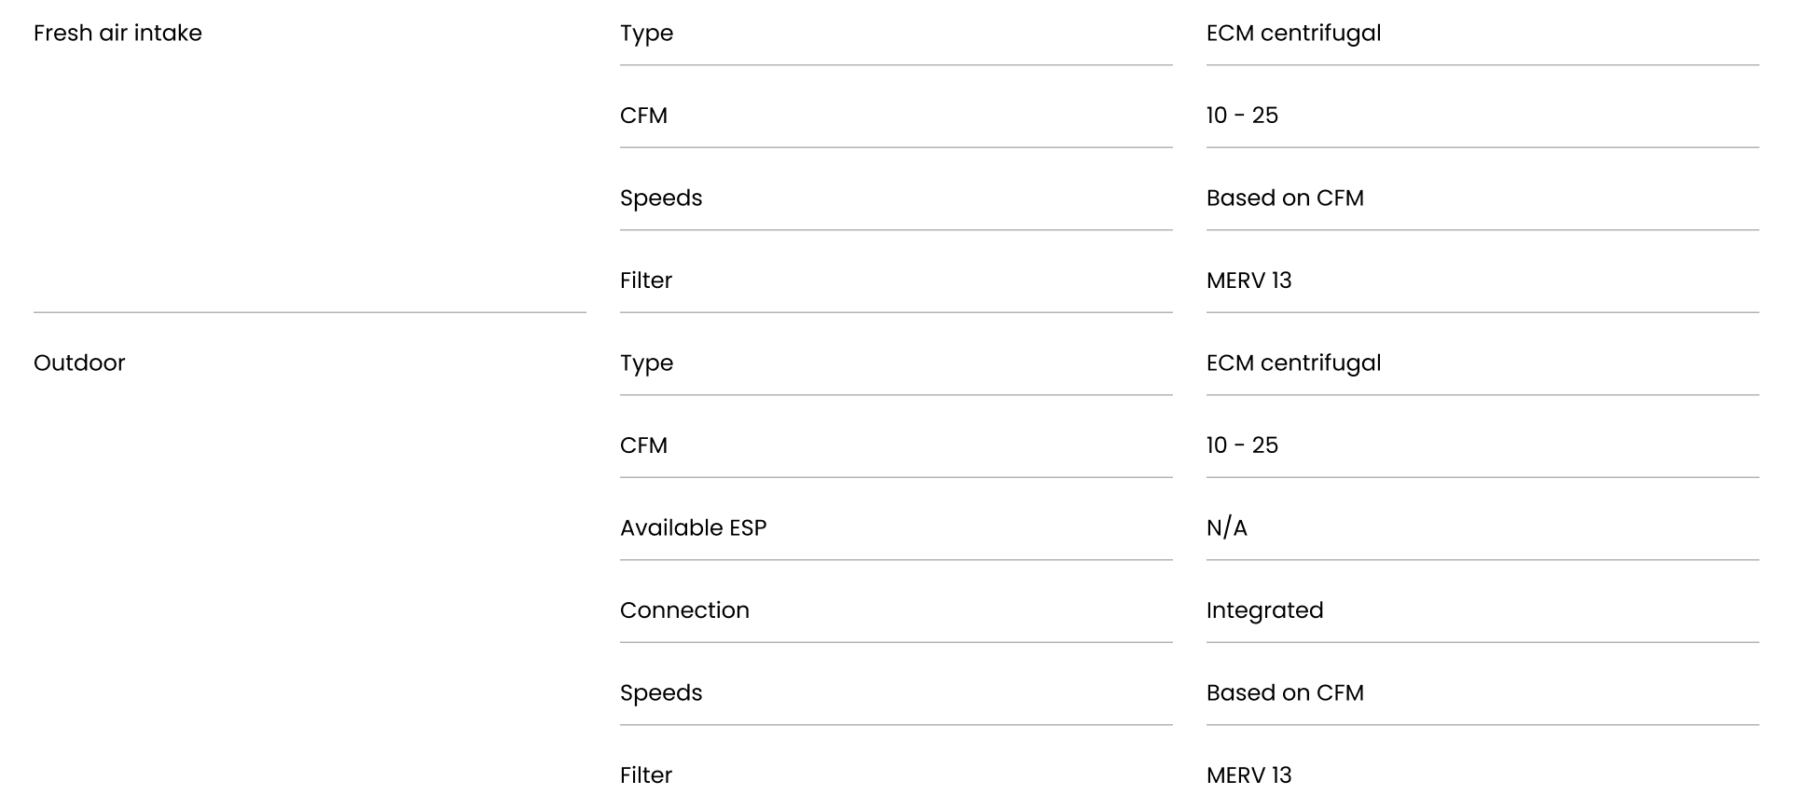Click the Integrated connection value
The width and height of the screenshot is (1793, 808).
point(1264,611)
